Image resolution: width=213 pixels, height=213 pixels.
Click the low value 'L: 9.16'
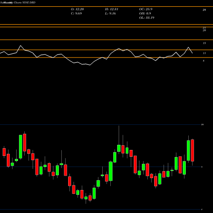coord(110,14)
